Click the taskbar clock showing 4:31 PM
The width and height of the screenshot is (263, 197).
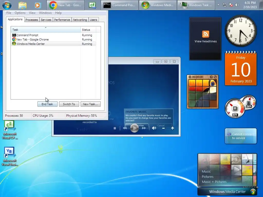click(250, 5)
